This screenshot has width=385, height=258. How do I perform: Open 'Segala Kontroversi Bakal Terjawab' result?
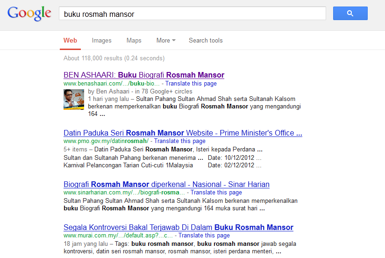coord(178,227)
